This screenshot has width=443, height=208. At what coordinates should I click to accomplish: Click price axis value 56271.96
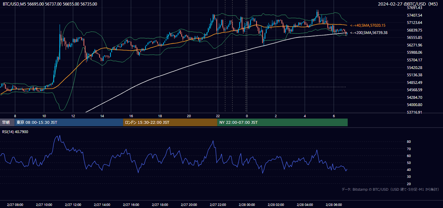pos(415,45)
